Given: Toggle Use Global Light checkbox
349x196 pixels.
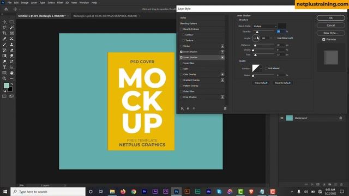Looking at the screenshot, I should click(275, 38).
